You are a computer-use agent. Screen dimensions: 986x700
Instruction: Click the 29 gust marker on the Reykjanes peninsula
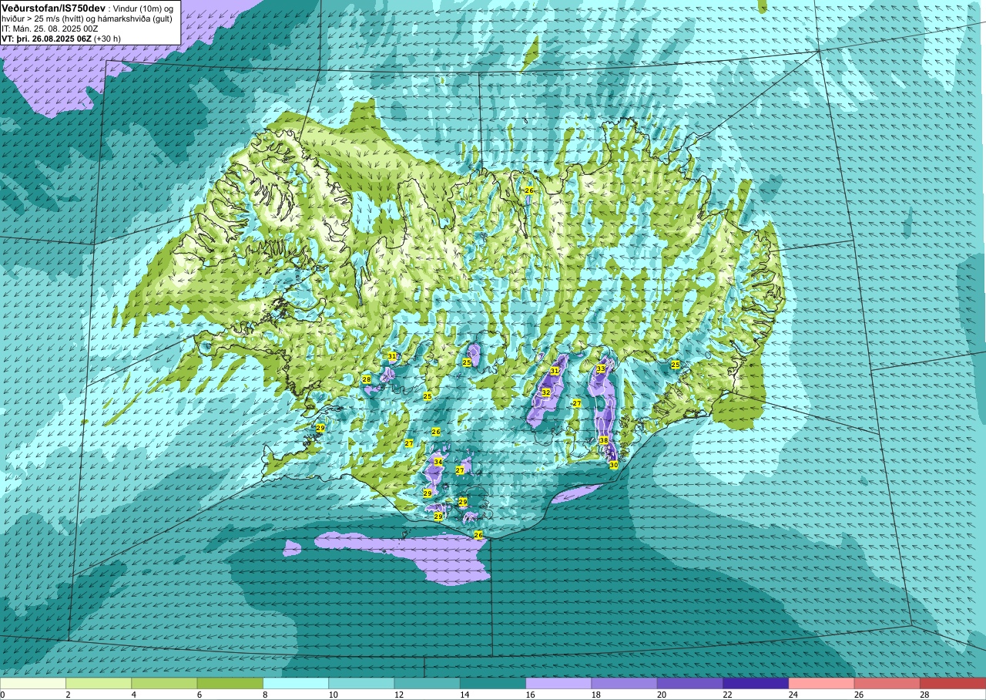tap(320, 428)
